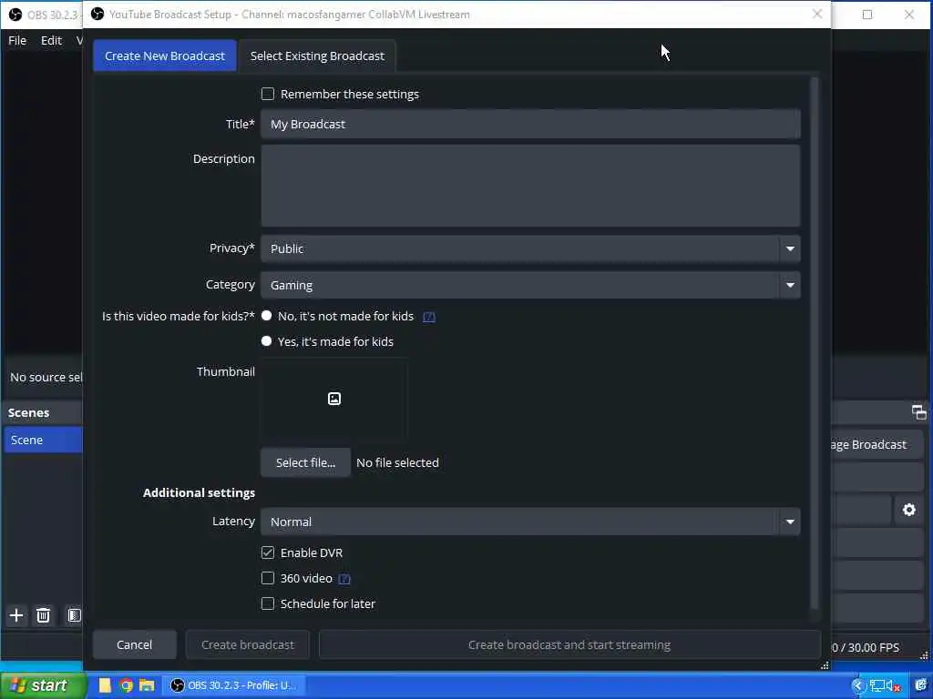Uncheck the Enable DVR checkbox
The width and height of the screenshot is (933, 699).
268,552
